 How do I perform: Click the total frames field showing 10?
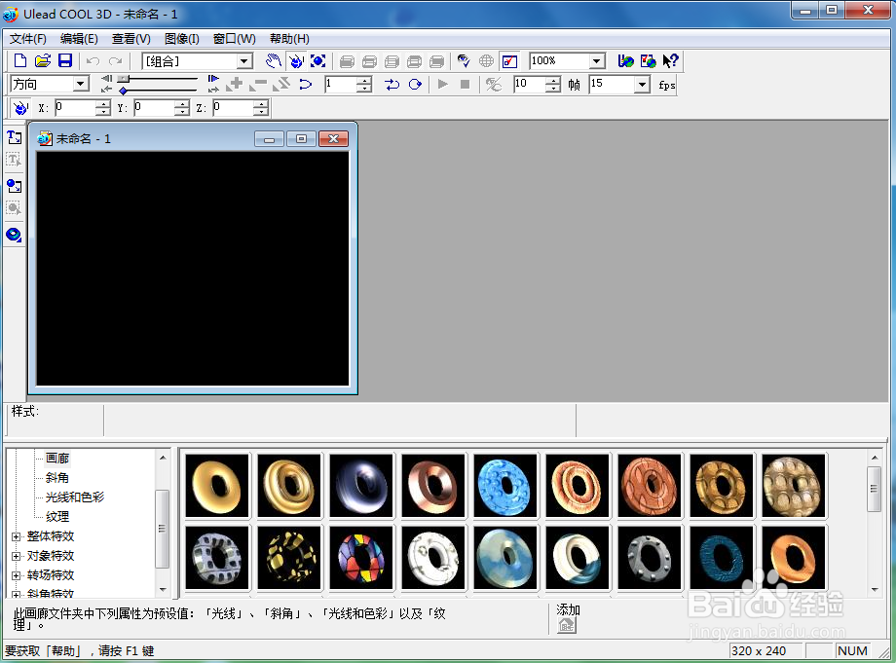[530, 85]
